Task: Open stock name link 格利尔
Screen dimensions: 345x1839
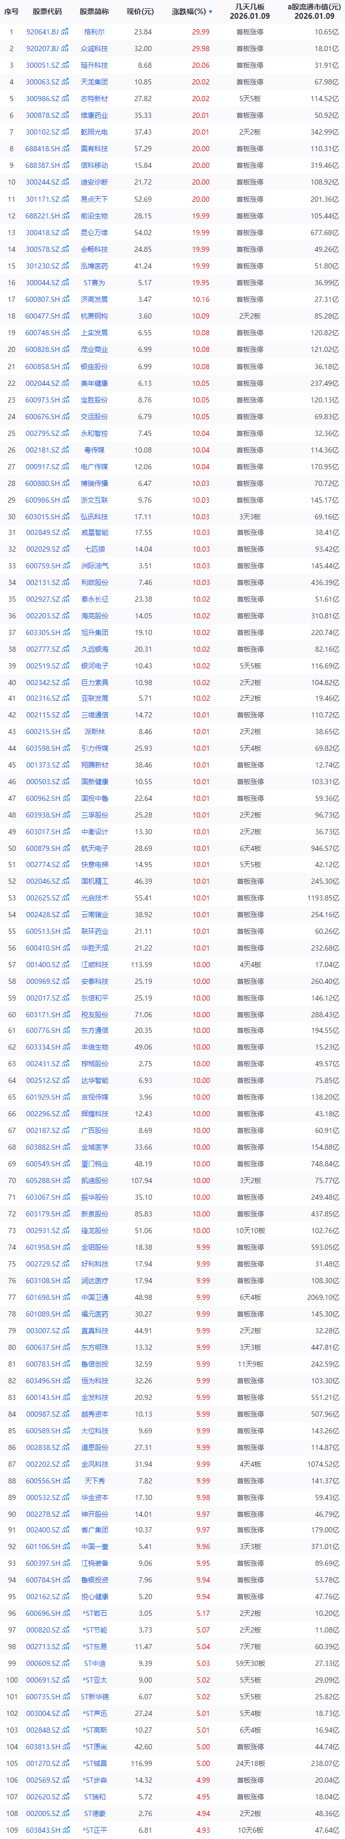Action: tap(94, 32)
